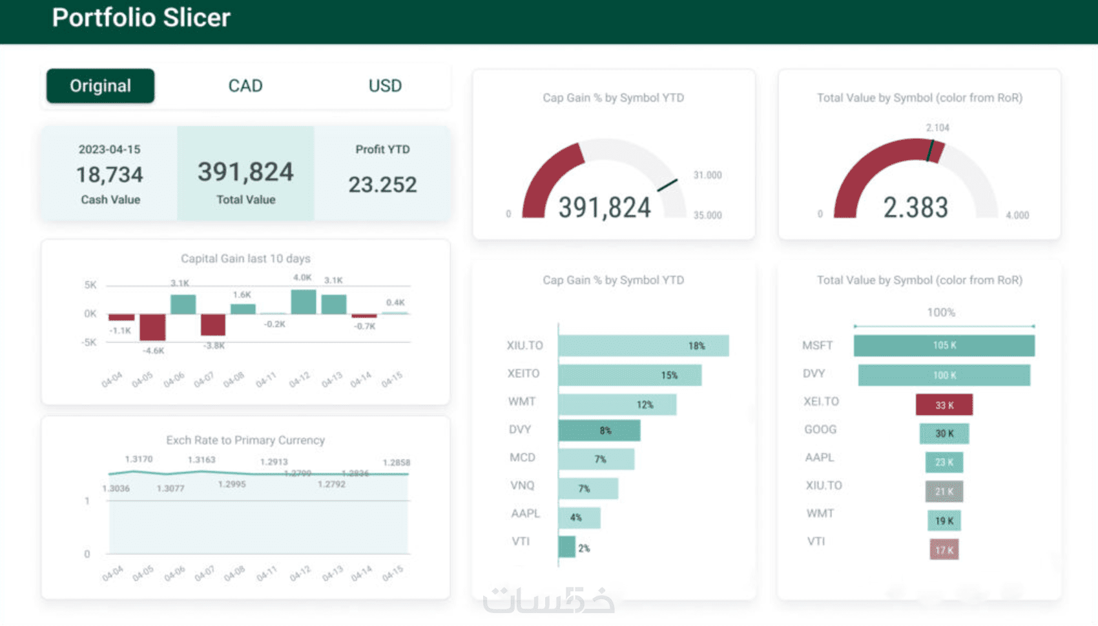Click the XIU.TO 18% bar

click(643, 346)
